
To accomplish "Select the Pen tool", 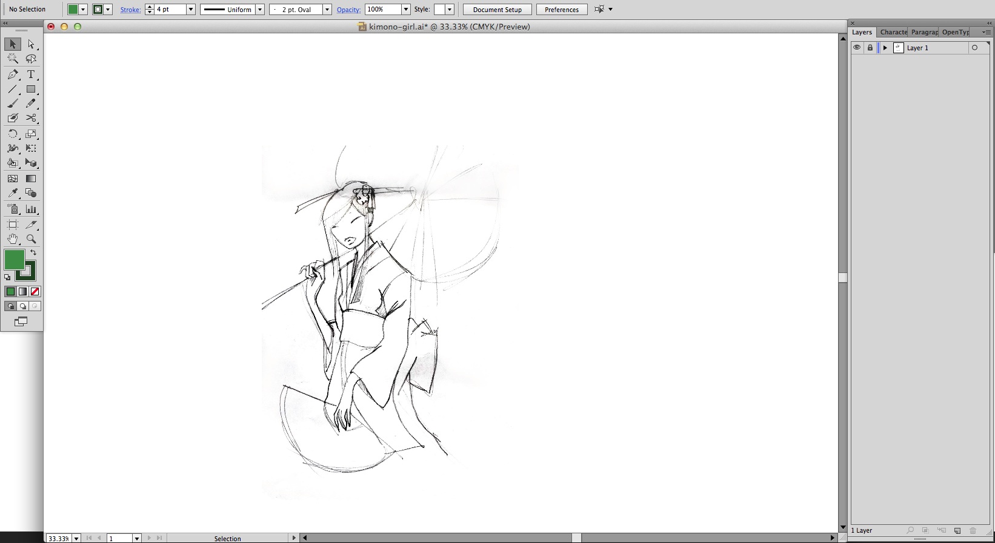I will click(13, 74).
